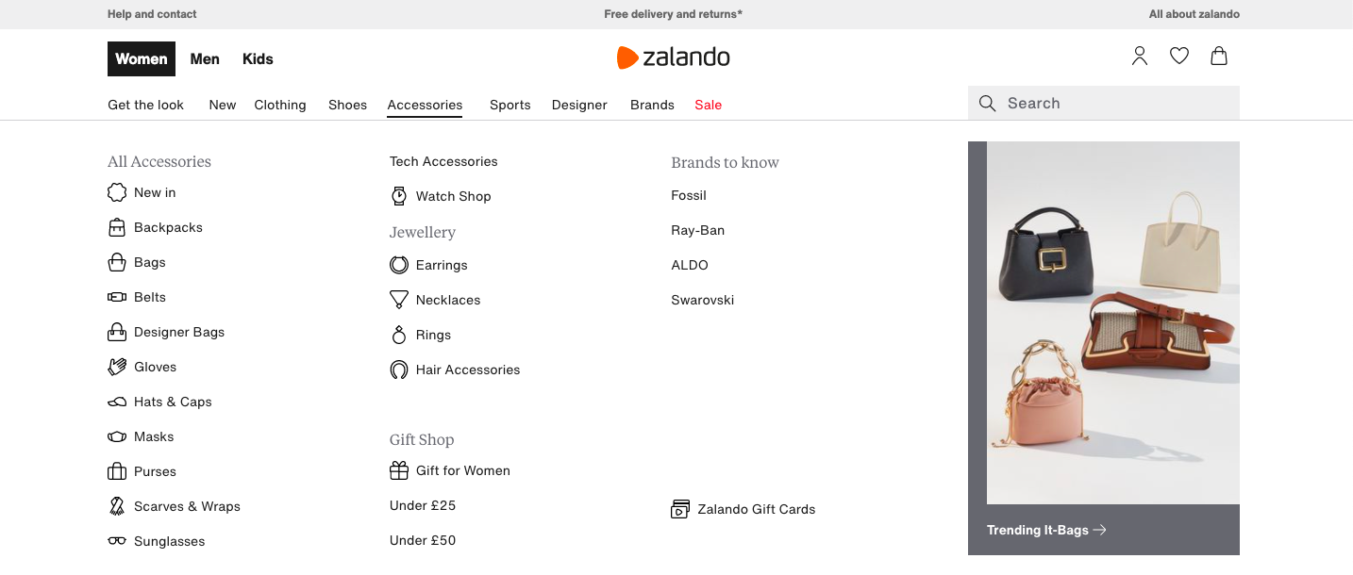This screenshot has height=575, width=1353.
Task: Open the account profile icon
Action: 1139,56
